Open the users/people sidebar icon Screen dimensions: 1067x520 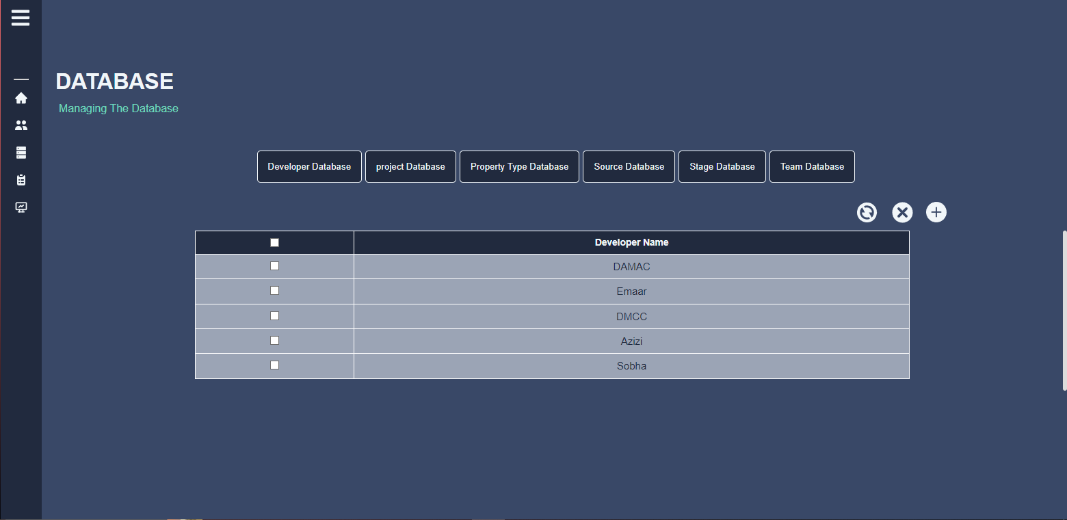coord(21,125)
